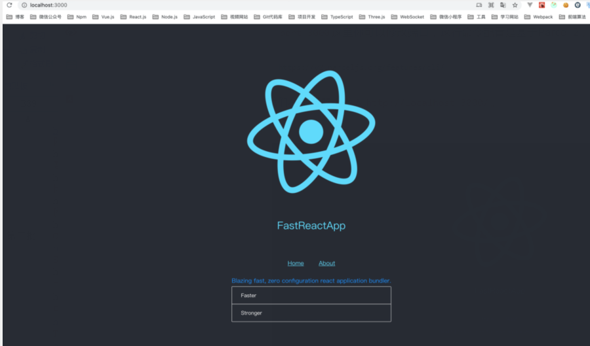
Task: Open the JavaScript bookmark folder
Action: (199, 17)
